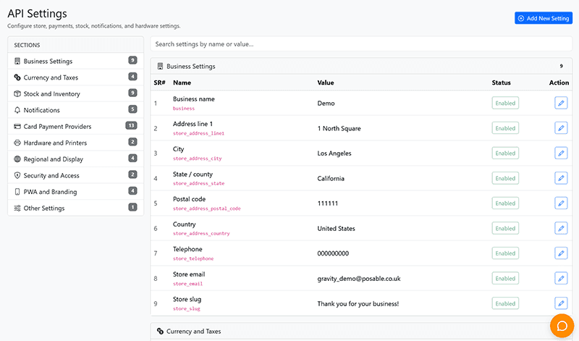Click the Card Payment Providers card icon
Image resolution: width=579 pixels, height=341 pixels.
(x=17, y=127)
